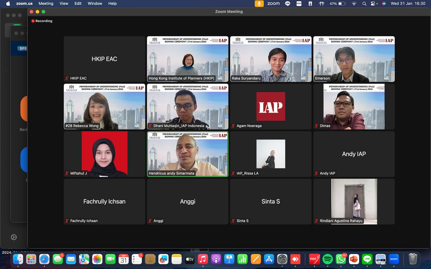
Task: Select the HKIP EAC participant tile
Action: [x=105, y=59]
